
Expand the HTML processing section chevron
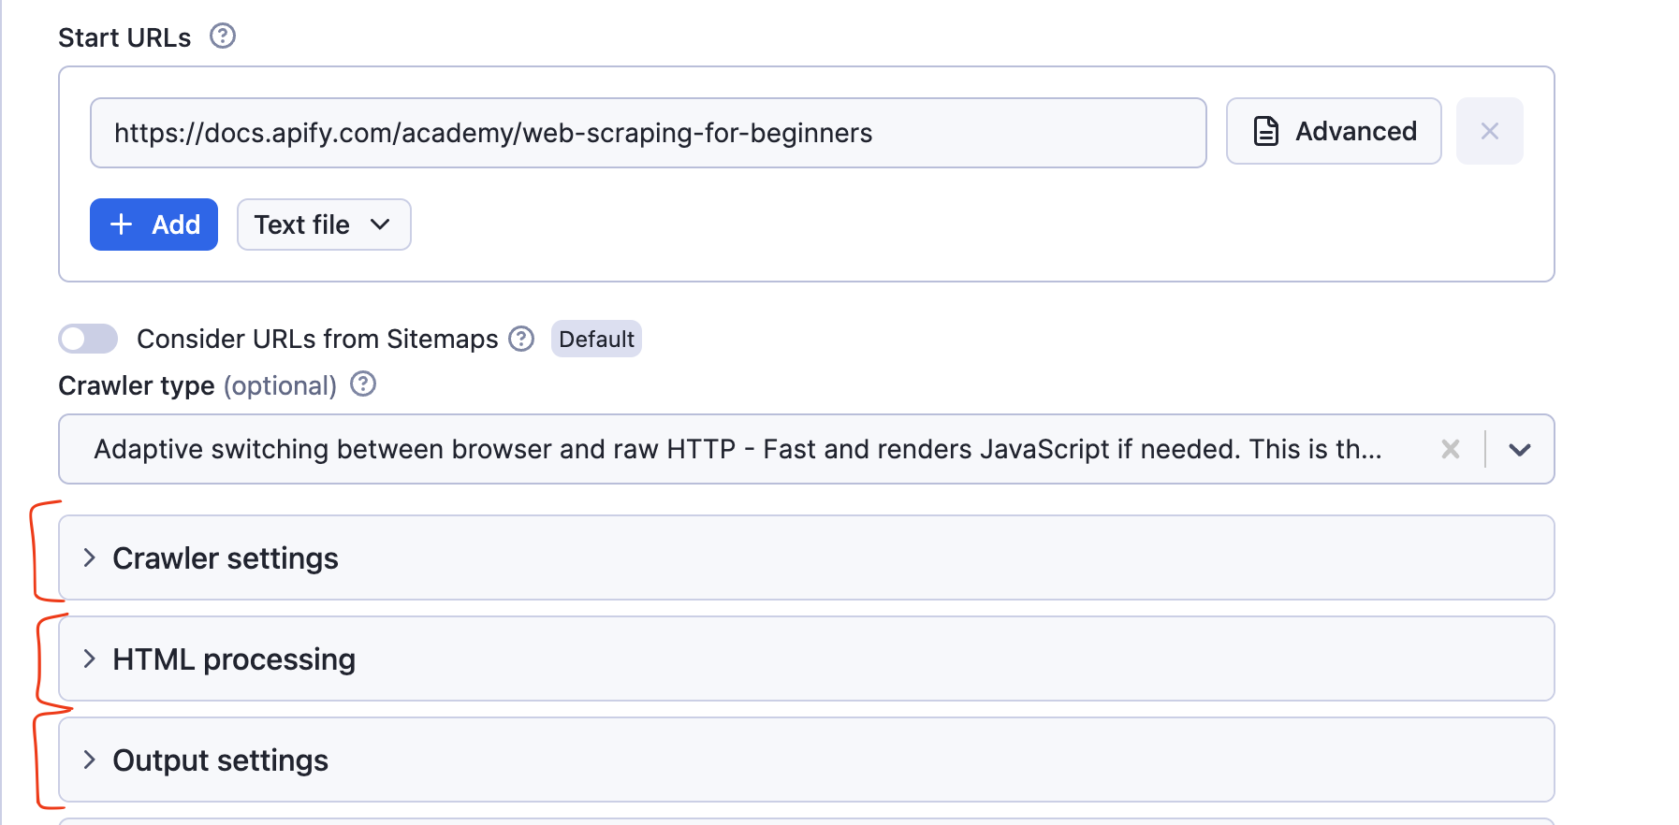point(90,659)
